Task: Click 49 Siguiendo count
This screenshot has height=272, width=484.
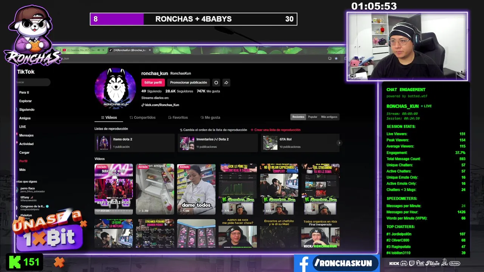Action: point(151,91)
